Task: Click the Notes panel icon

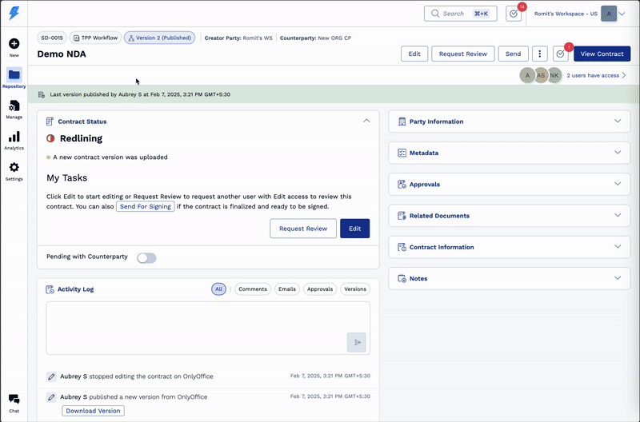Action: [402, 278]
